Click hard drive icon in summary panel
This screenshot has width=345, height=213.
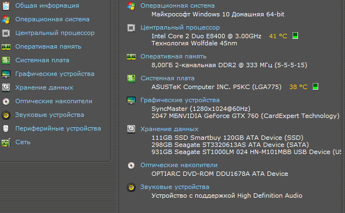(x=131, y=129)
